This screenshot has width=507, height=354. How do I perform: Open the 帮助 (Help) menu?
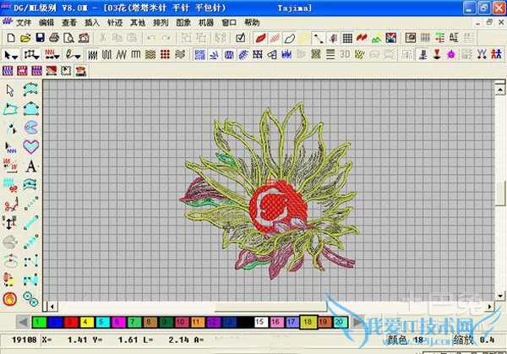click(x=252, y=23)
